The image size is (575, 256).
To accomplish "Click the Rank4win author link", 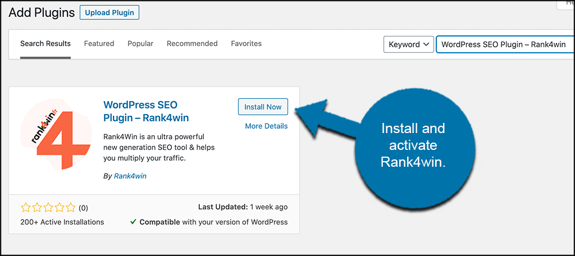I will click(130, 176).
